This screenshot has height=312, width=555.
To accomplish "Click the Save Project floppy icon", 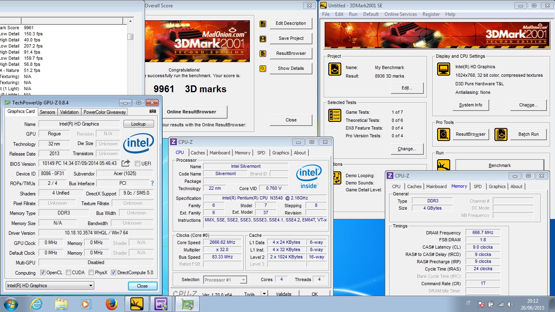I will (x=263, y=39).
